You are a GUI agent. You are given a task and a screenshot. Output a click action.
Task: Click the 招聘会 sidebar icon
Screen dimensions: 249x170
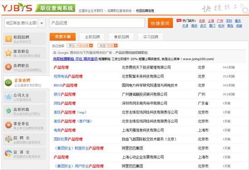tap(9, 139)
